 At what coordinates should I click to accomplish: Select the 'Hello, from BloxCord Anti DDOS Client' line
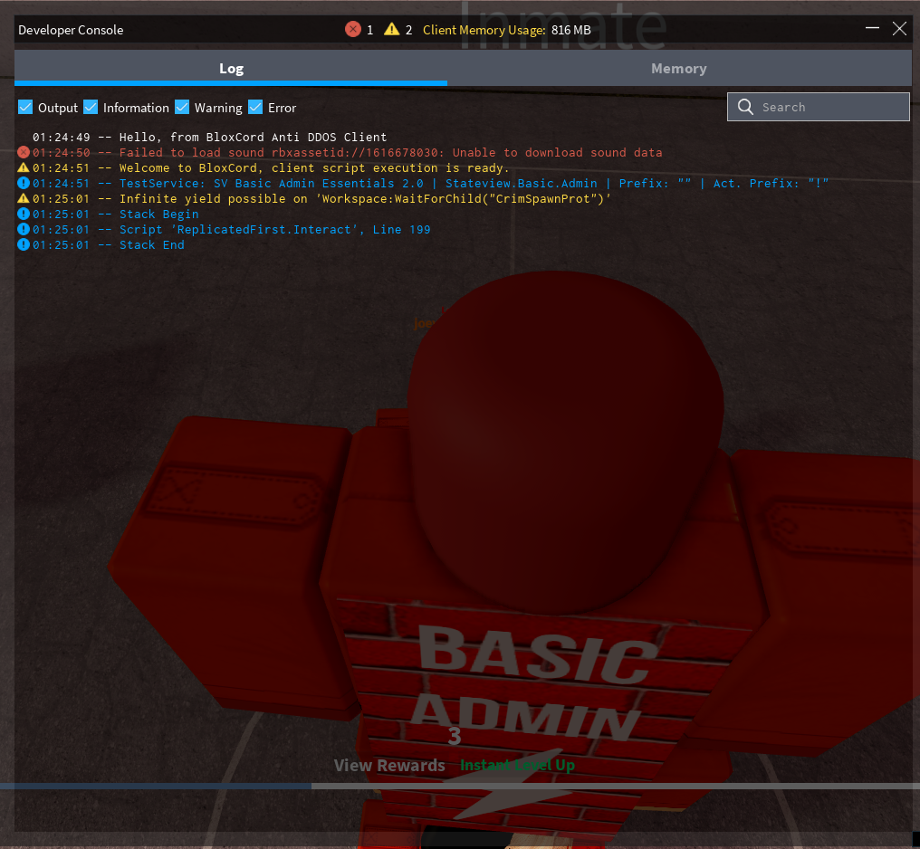(x=209, y=138)
